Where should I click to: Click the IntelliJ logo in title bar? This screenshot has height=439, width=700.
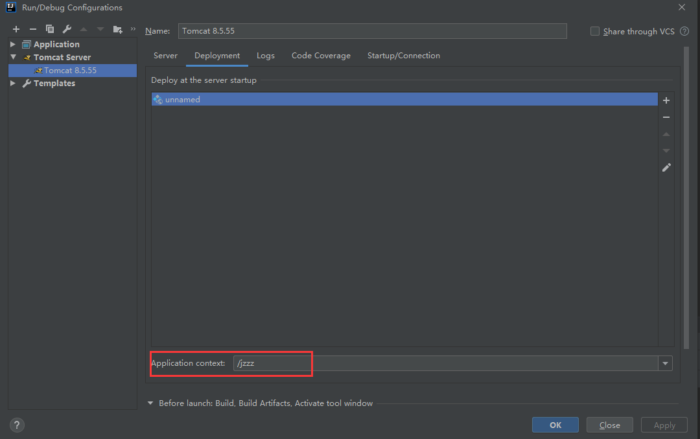coord(11,7)
